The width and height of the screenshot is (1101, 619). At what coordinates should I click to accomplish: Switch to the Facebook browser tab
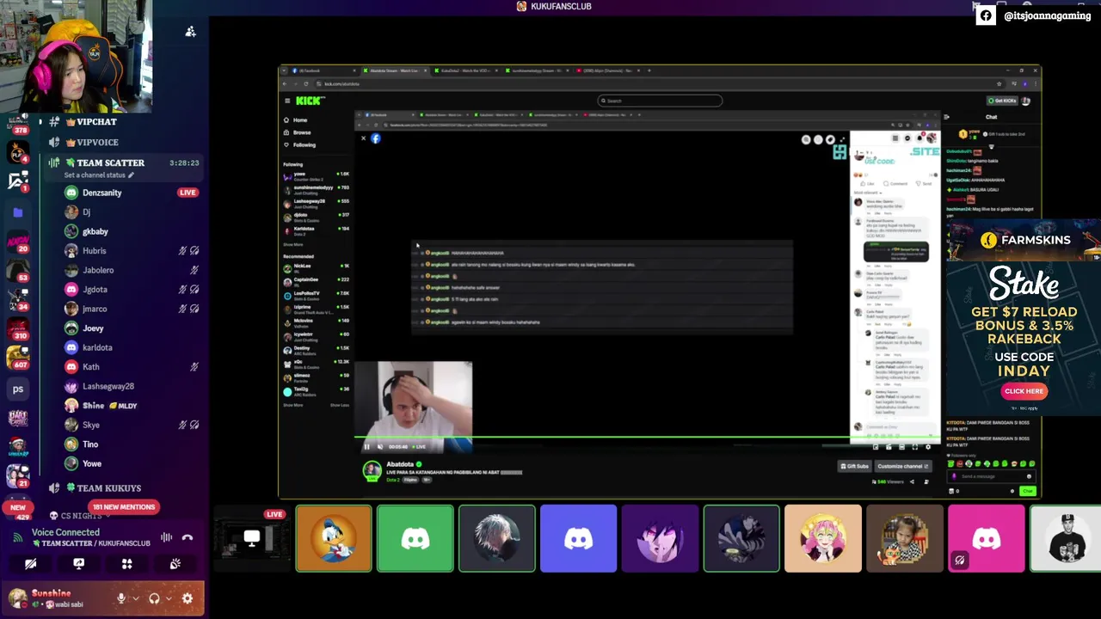pos(323,70)
